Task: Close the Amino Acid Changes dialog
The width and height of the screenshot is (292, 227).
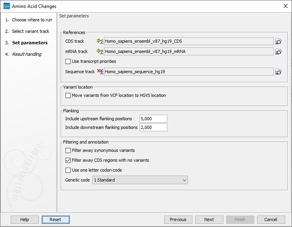Action: click(x=281, y=6)
